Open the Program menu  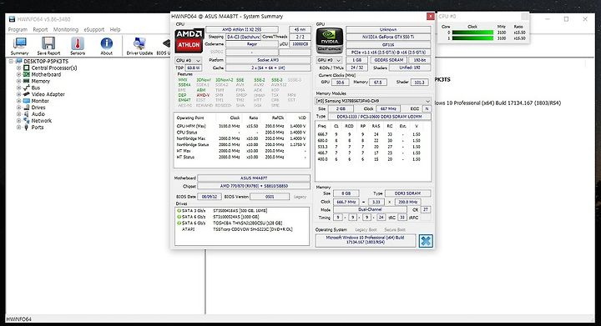[x=18, y=29]
